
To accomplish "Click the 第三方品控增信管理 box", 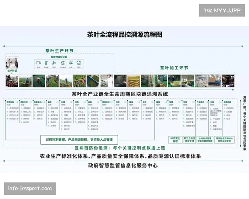I will click(189, 140).
